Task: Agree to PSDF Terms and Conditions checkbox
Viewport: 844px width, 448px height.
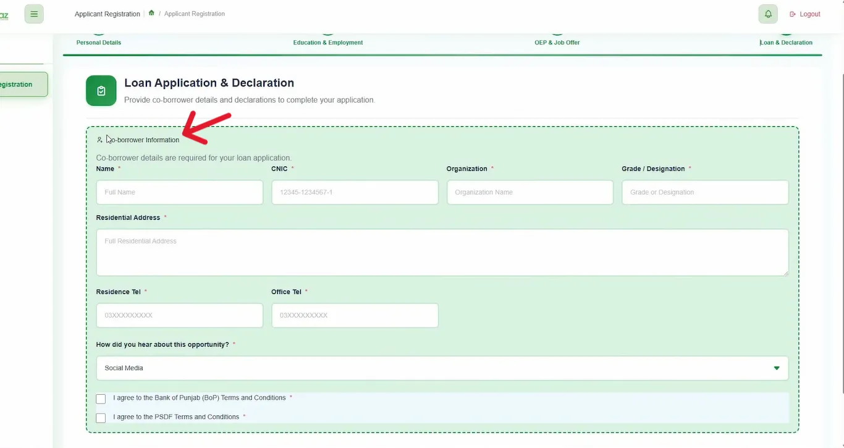Action: point(101,418)
